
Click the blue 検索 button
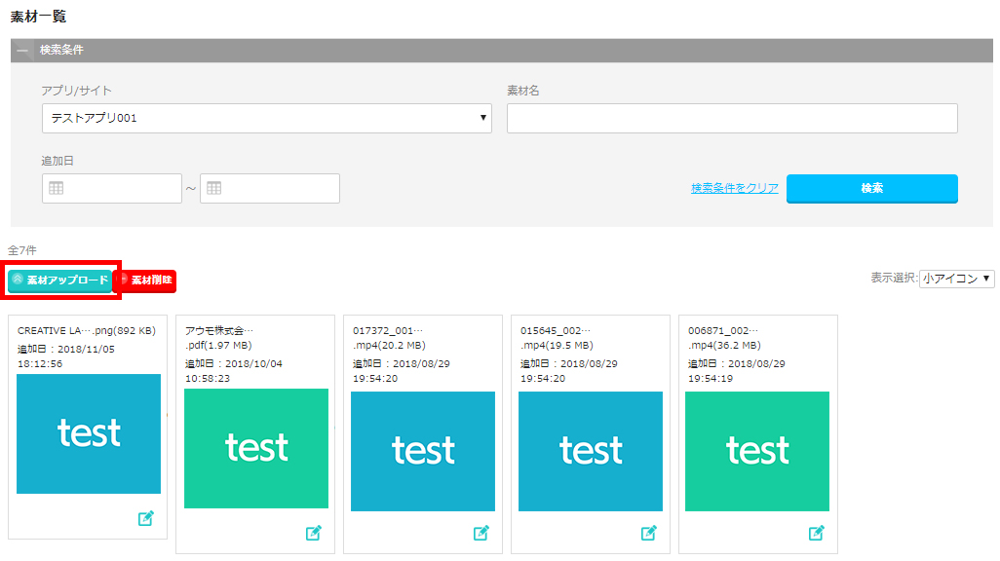(x=871, y=188)
